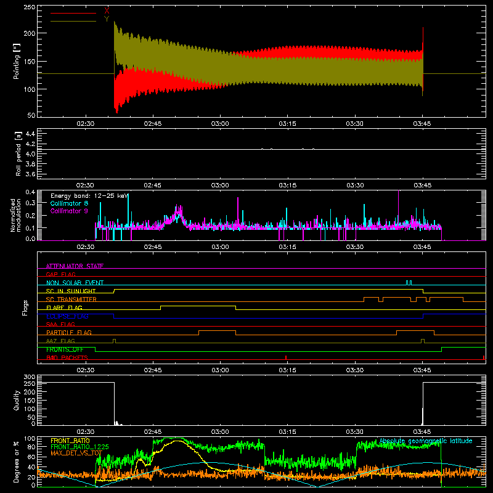
Task: Click the A2Z_FLAG label
Action: point(60,341)
